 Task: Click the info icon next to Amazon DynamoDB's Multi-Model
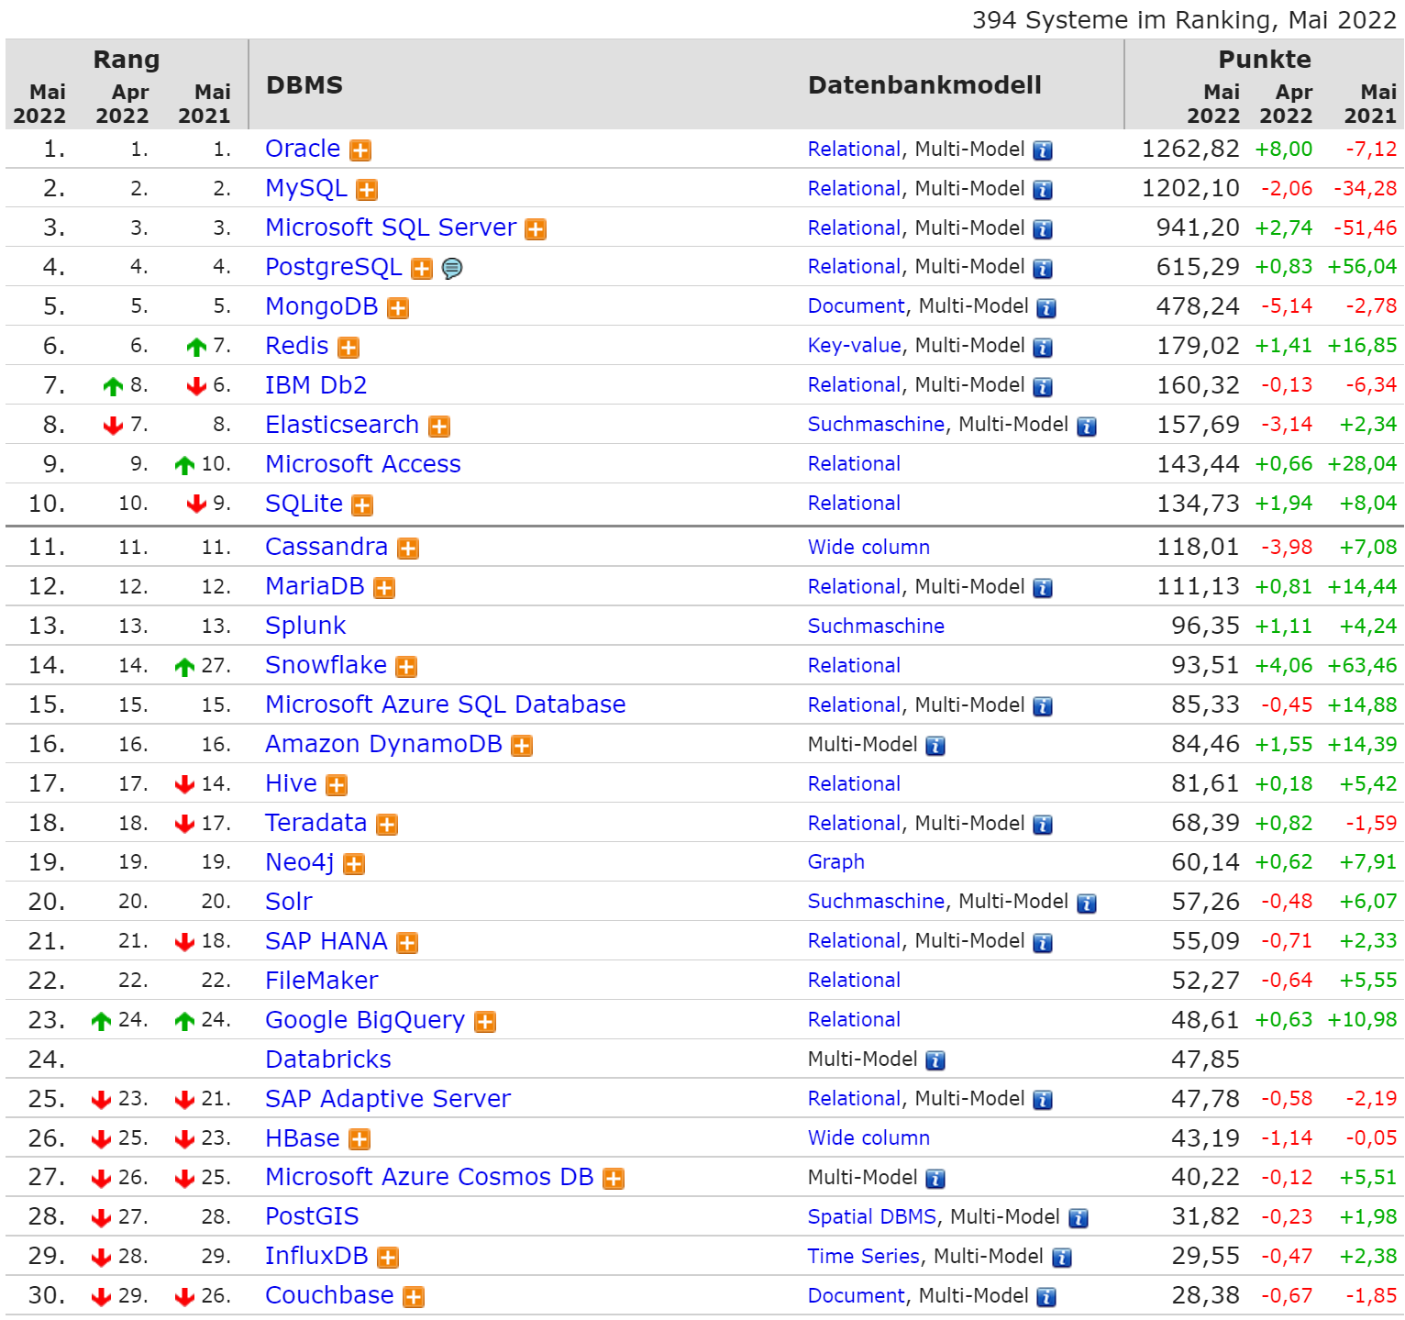935,746
